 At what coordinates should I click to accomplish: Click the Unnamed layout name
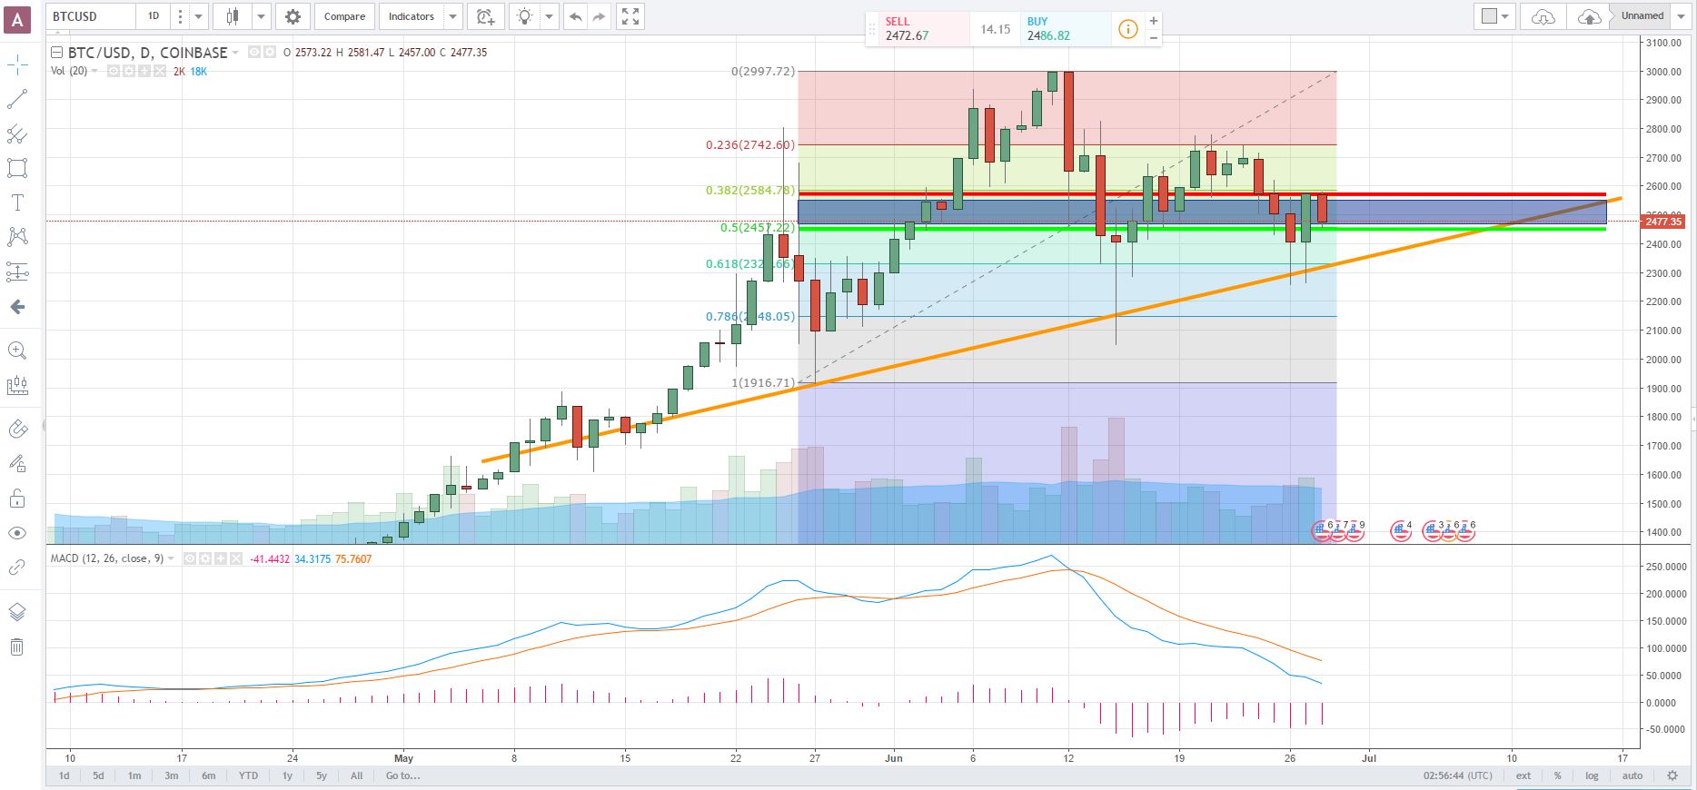click(x=1642, y=15)
